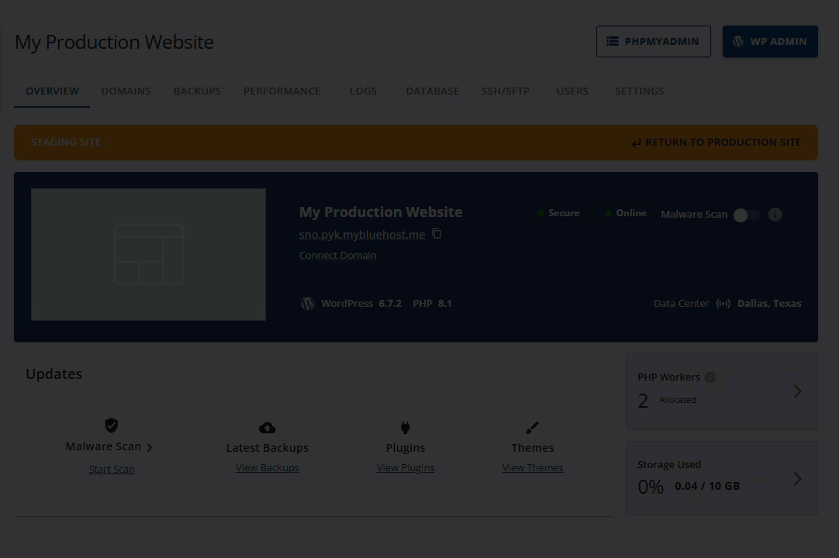Click the site preview thumbnail
839x558 pixels.
point(148,254)
